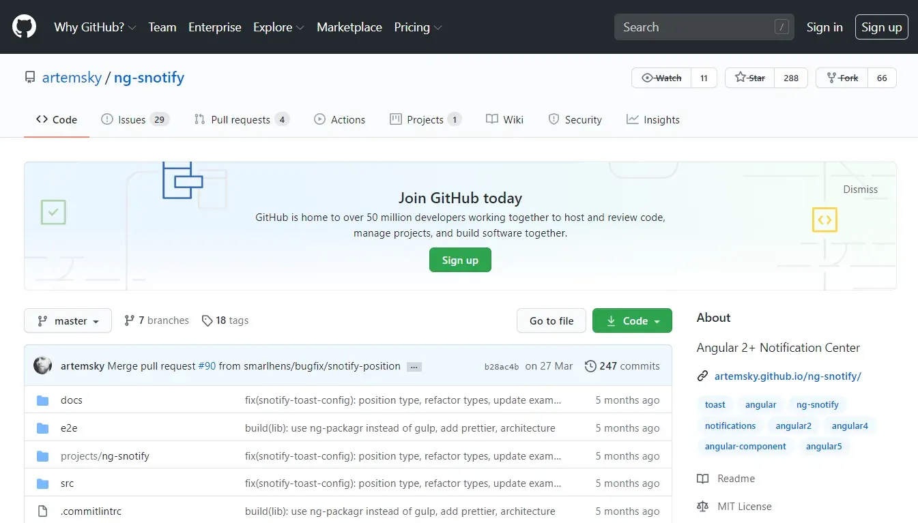This screenshot has width=918, height=523.
Task: Open the Why GitHub? dropdown menu
Action: click(95, 27)
